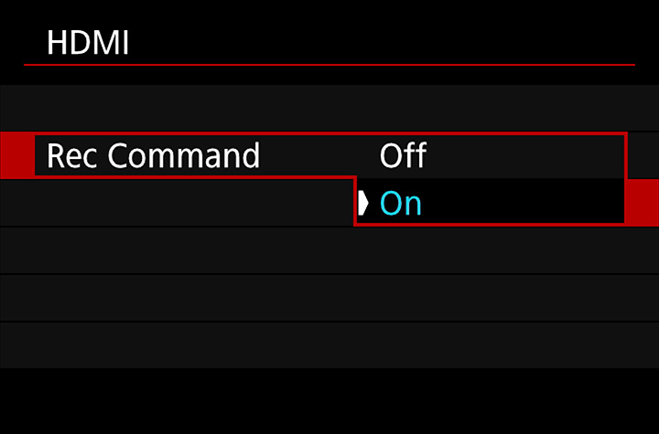Select the bottom-most blank menu row

point(329,345)
